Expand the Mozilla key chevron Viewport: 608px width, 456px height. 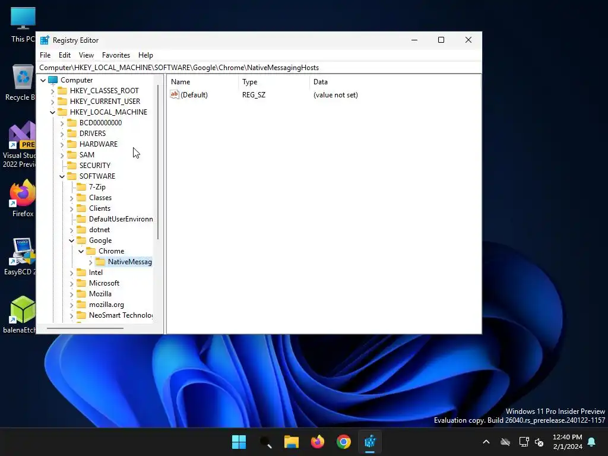(71, 294)
